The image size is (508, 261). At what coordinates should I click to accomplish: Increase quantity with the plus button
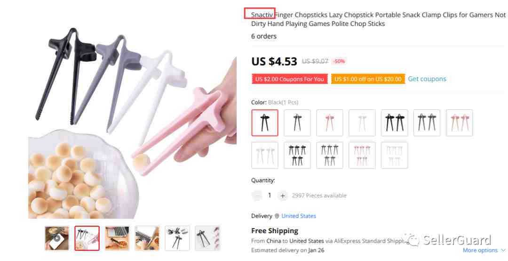coord(283,196)
